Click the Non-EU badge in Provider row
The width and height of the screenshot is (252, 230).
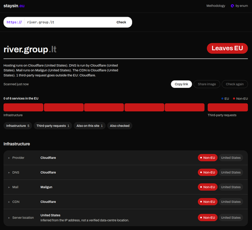click(207, 158)
